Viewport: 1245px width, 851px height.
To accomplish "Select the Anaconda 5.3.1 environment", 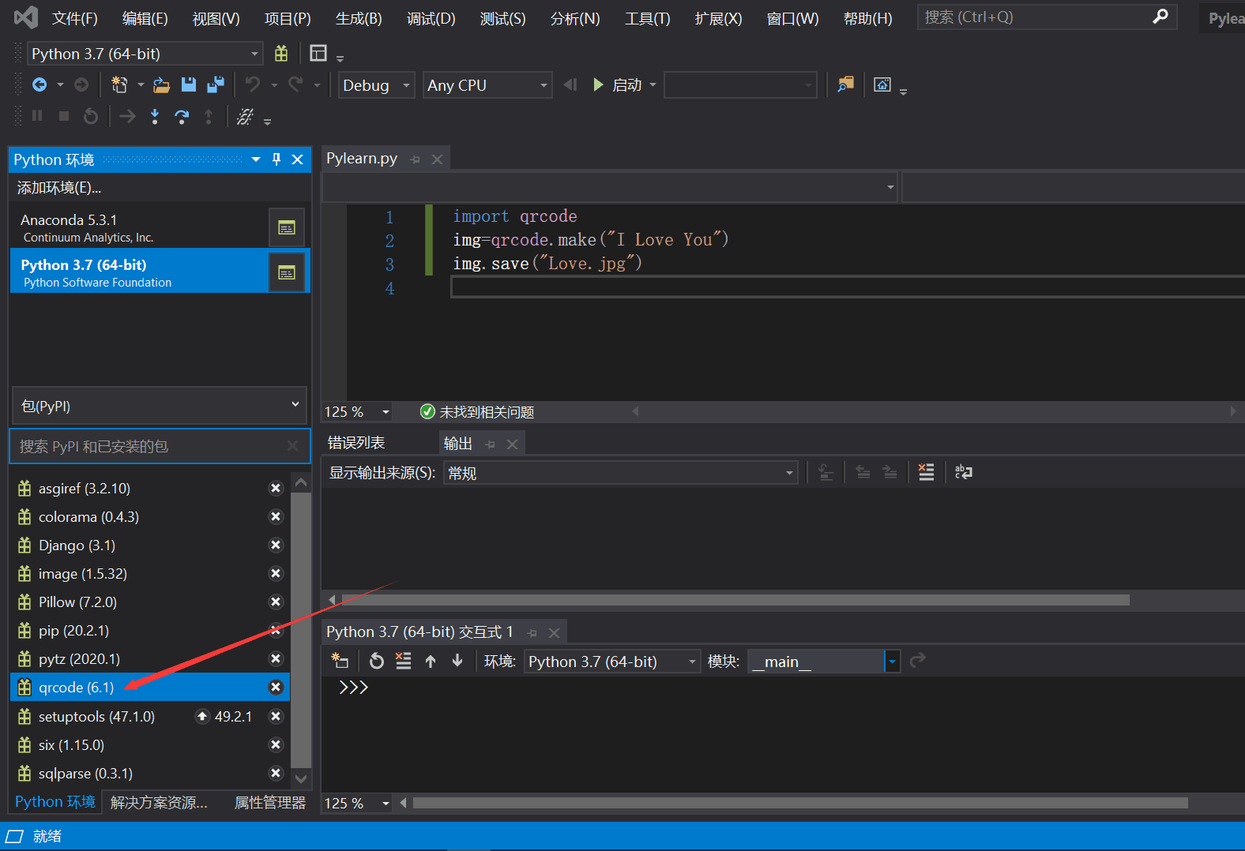I will point(139,227).
